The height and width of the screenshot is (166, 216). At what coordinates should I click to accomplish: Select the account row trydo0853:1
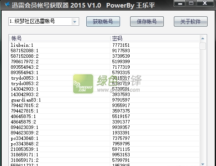[x=104, y=78]
